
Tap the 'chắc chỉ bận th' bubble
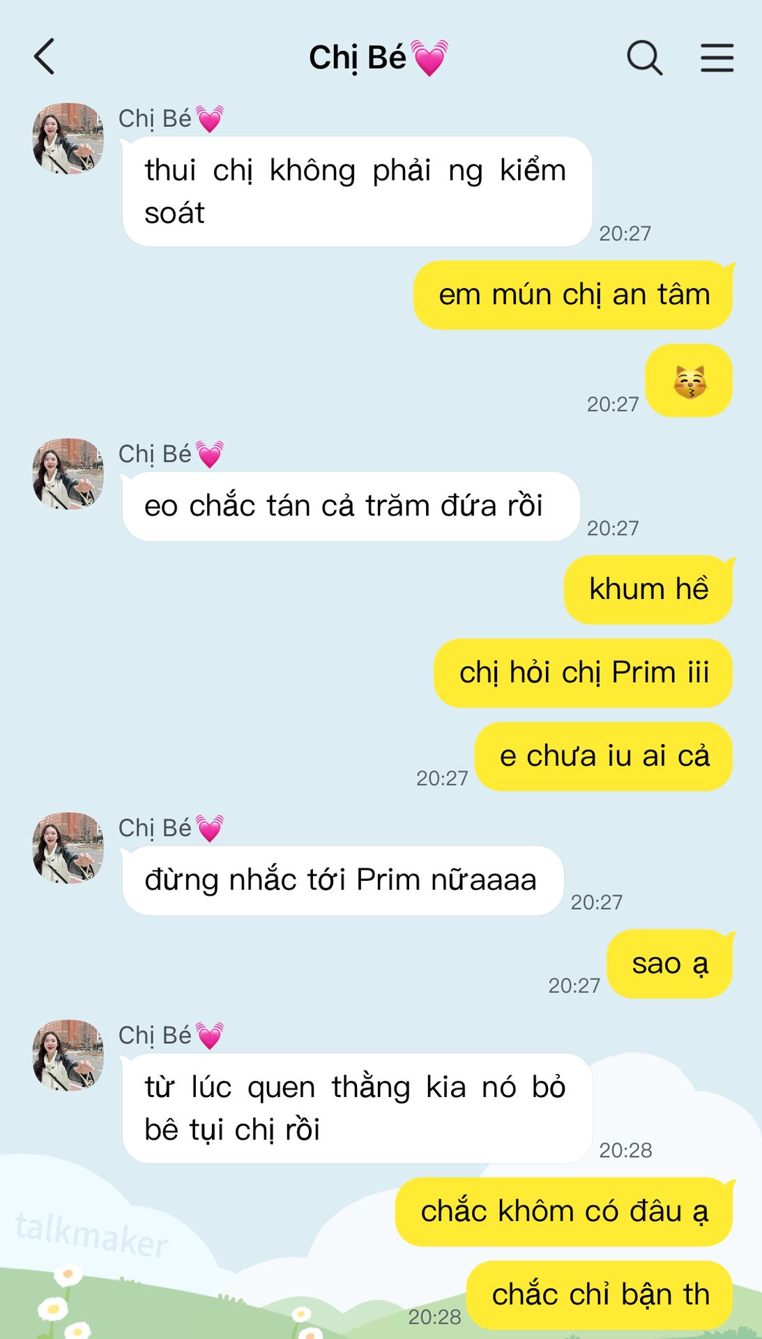(600, 1295)
